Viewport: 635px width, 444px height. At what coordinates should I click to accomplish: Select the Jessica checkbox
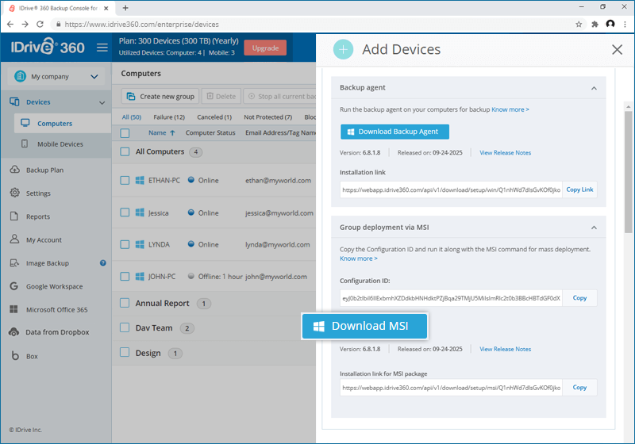125,212
